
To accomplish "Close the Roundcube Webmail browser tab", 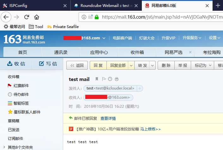I will (x=136, y=6).
